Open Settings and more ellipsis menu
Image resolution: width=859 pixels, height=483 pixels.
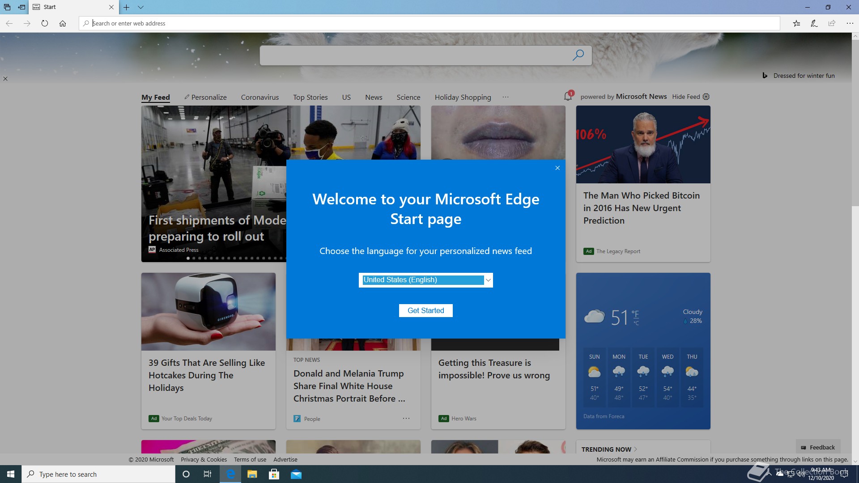point(850,23)
